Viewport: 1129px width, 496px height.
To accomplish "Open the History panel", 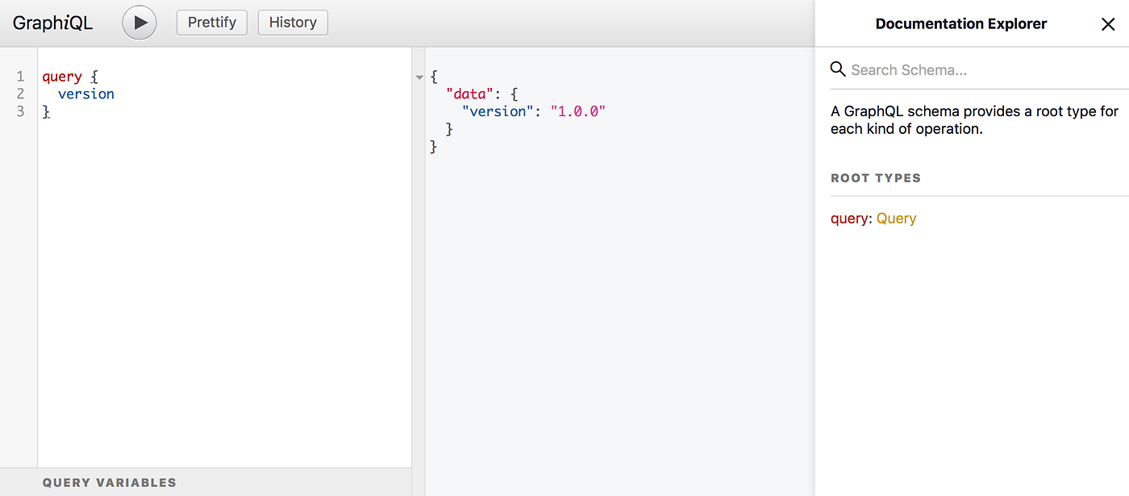I will (292, 23).
